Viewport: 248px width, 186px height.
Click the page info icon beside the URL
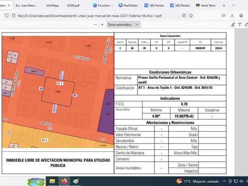(x=13, y=16)
